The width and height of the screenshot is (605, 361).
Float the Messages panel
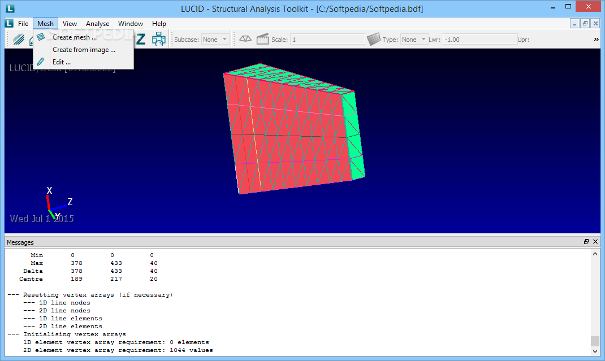pos(586,242)
